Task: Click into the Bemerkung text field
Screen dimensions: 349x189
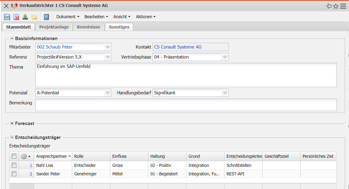Action: (x=186, y=105)
